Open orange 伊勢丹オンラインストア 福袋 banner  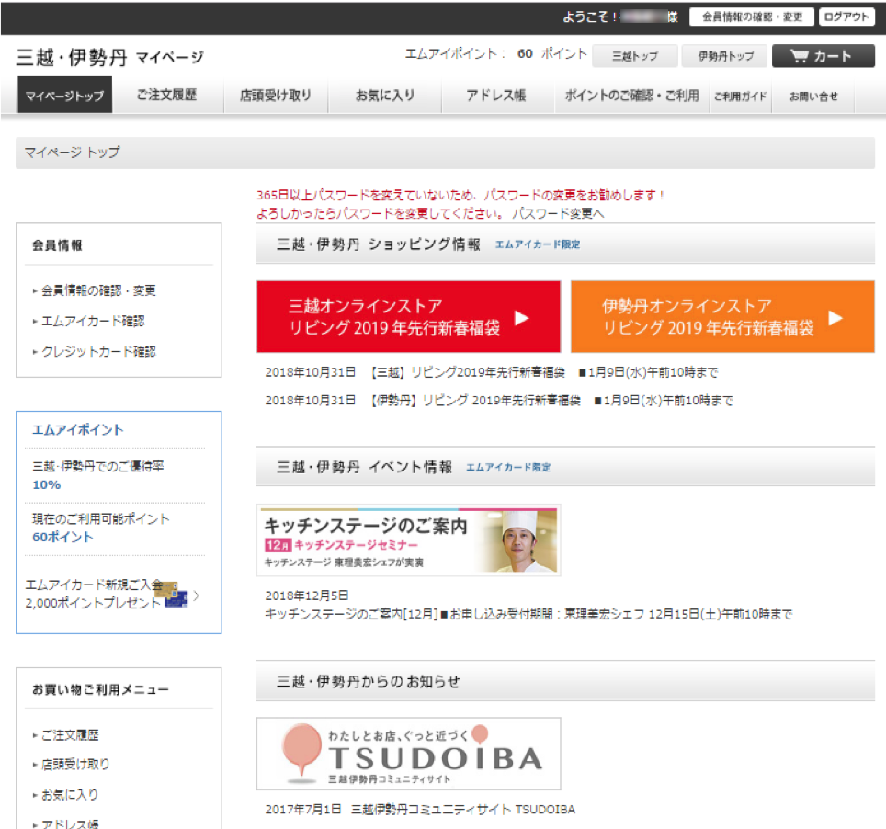(722, 316)
